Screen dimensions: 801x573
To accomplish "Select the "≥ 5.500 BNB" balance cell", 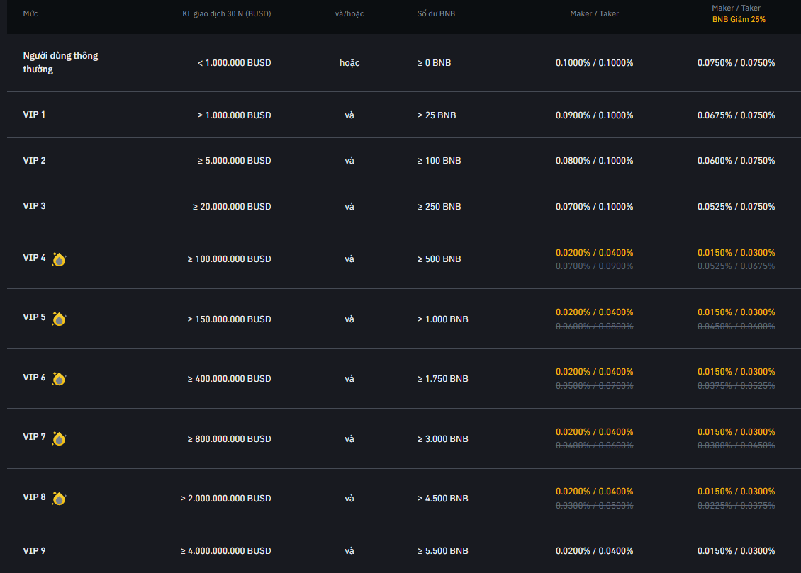I will point(442,551).
